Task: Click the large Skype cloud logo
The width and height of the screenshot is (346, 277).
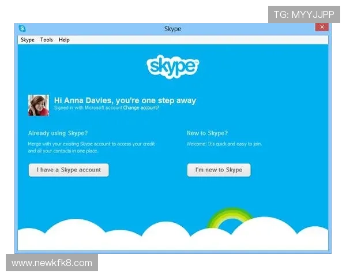Action: [x=172, y=66]
